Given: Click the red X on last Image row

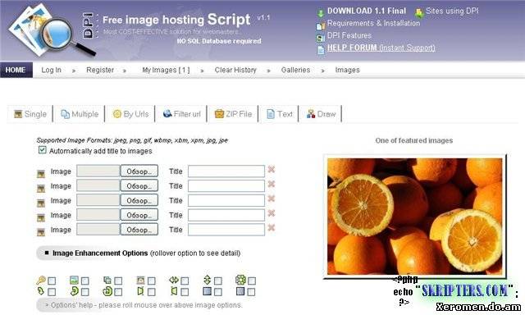Looking at the screenshot, I should [x=272, y=228].
